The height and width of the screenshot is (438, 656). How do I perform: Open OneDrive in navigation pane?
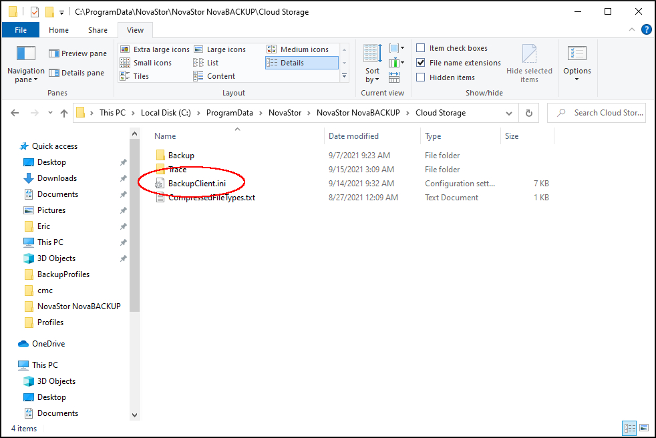click(x=49, y=344)
